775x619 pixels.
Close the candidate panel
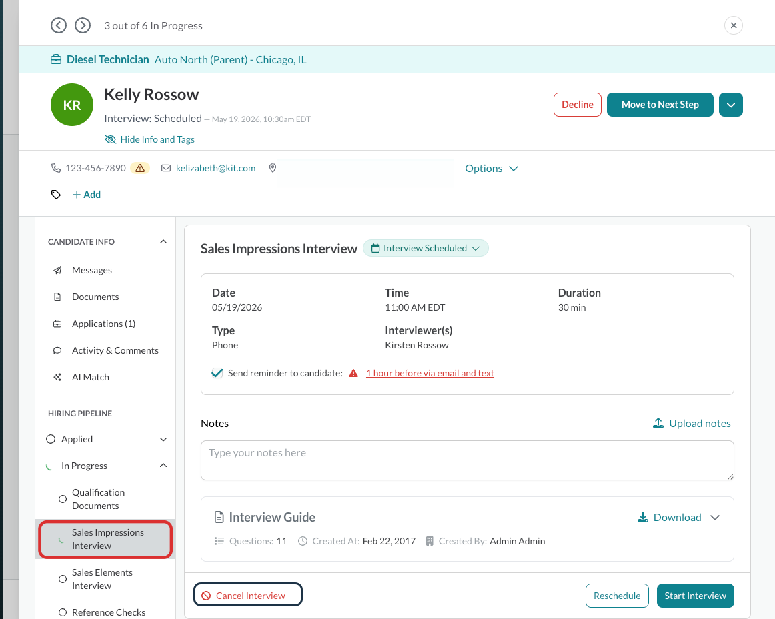click(734, 25)
